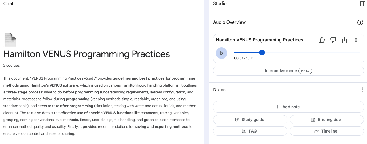Show Audio Overview info
This screenshot has width=367, height=144.
click(x=360, y=22)
